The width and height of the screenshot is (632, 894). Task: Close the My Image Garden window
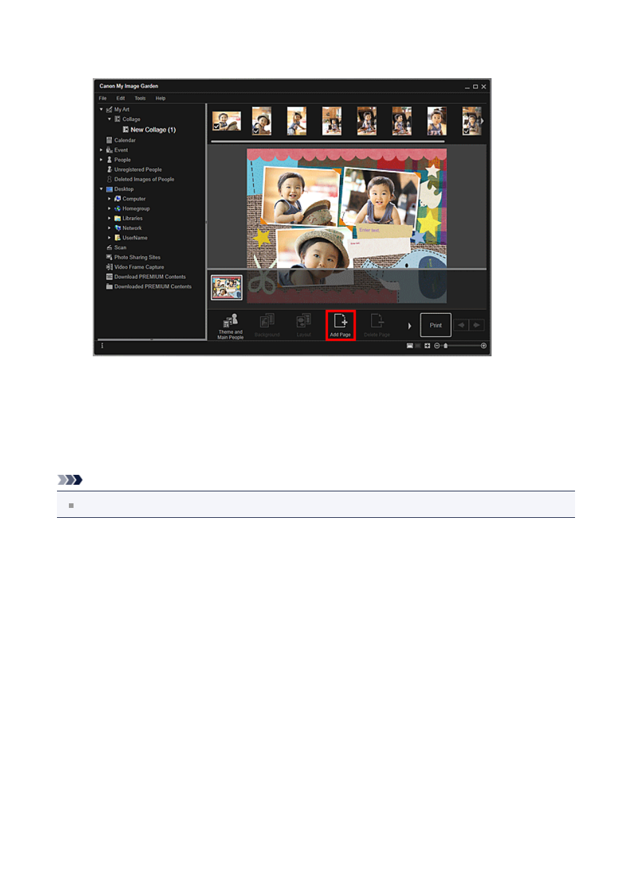pos(484,87)
